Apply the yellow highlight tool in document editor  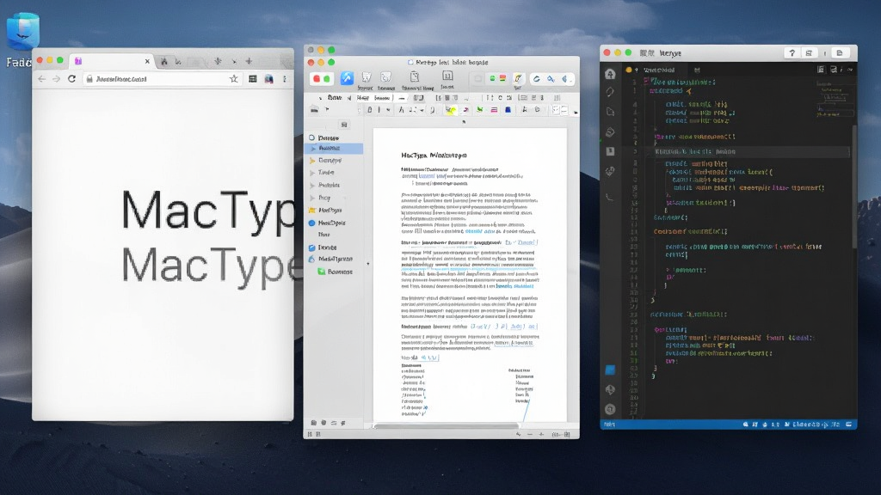pyautogui.click(x=451, y=110)
